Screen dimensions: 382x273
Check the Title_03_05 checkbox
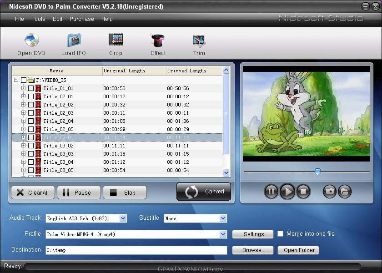tap(31, 170)
